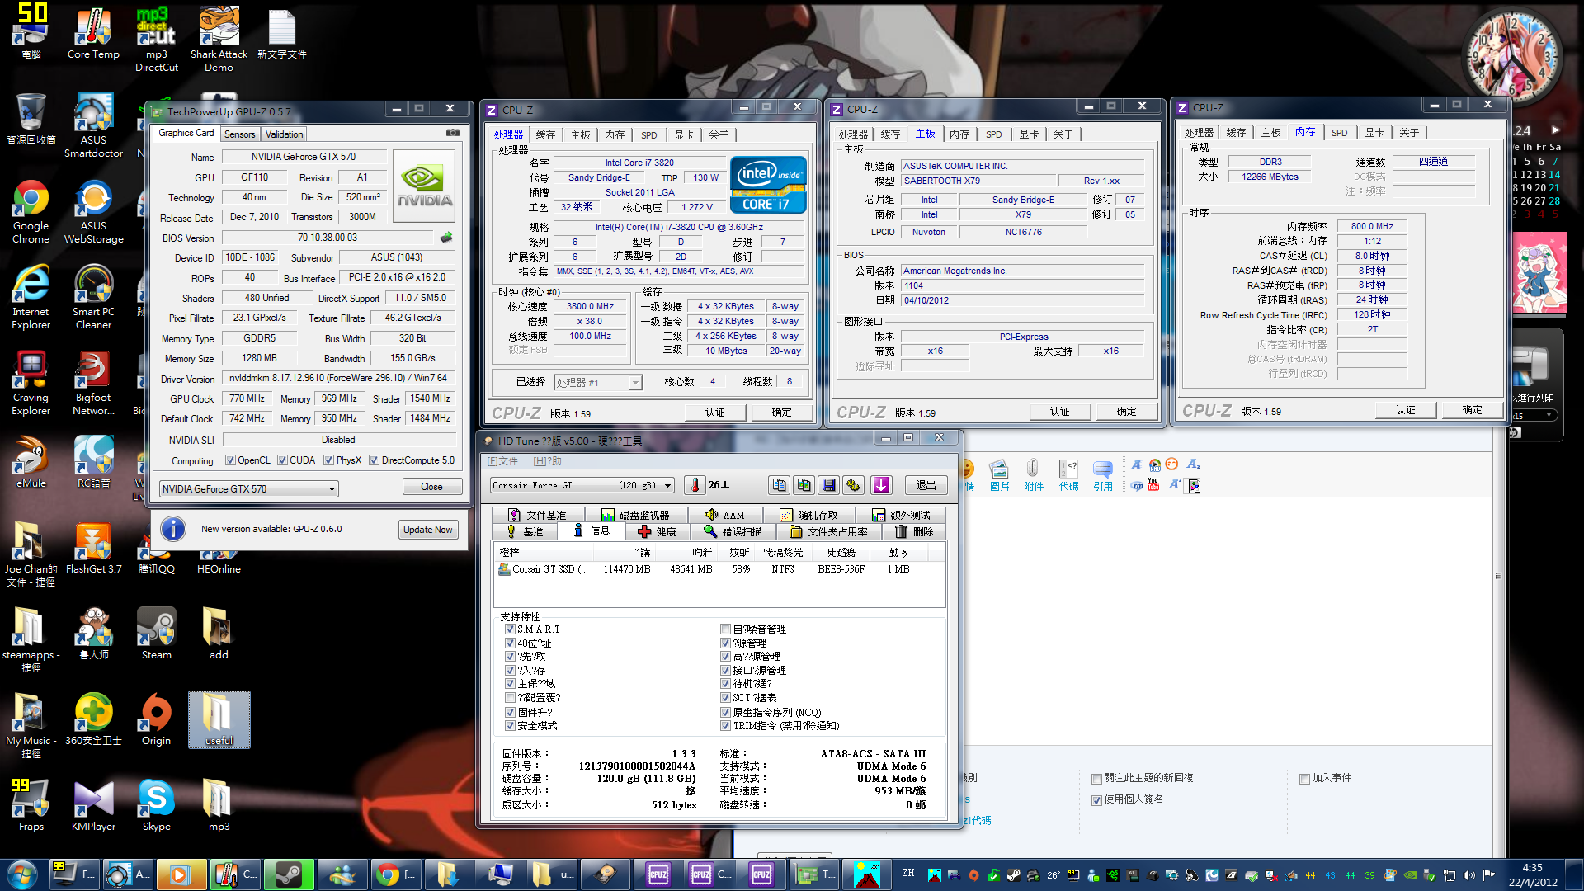This screenshot has height=891, width=1584.
Task: Click the Fraps desktop icon
Action: point(31,805)
